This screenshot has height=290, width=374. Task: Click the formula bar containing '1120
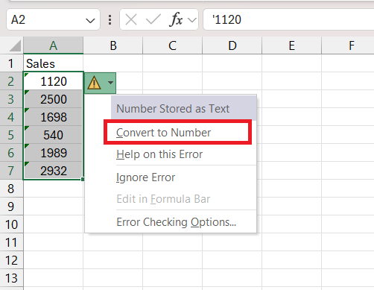click(x=288, y=19)
